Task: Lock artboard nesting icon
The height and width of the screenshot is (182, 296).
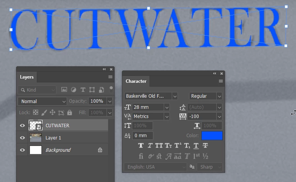Action: pos(61,113)
